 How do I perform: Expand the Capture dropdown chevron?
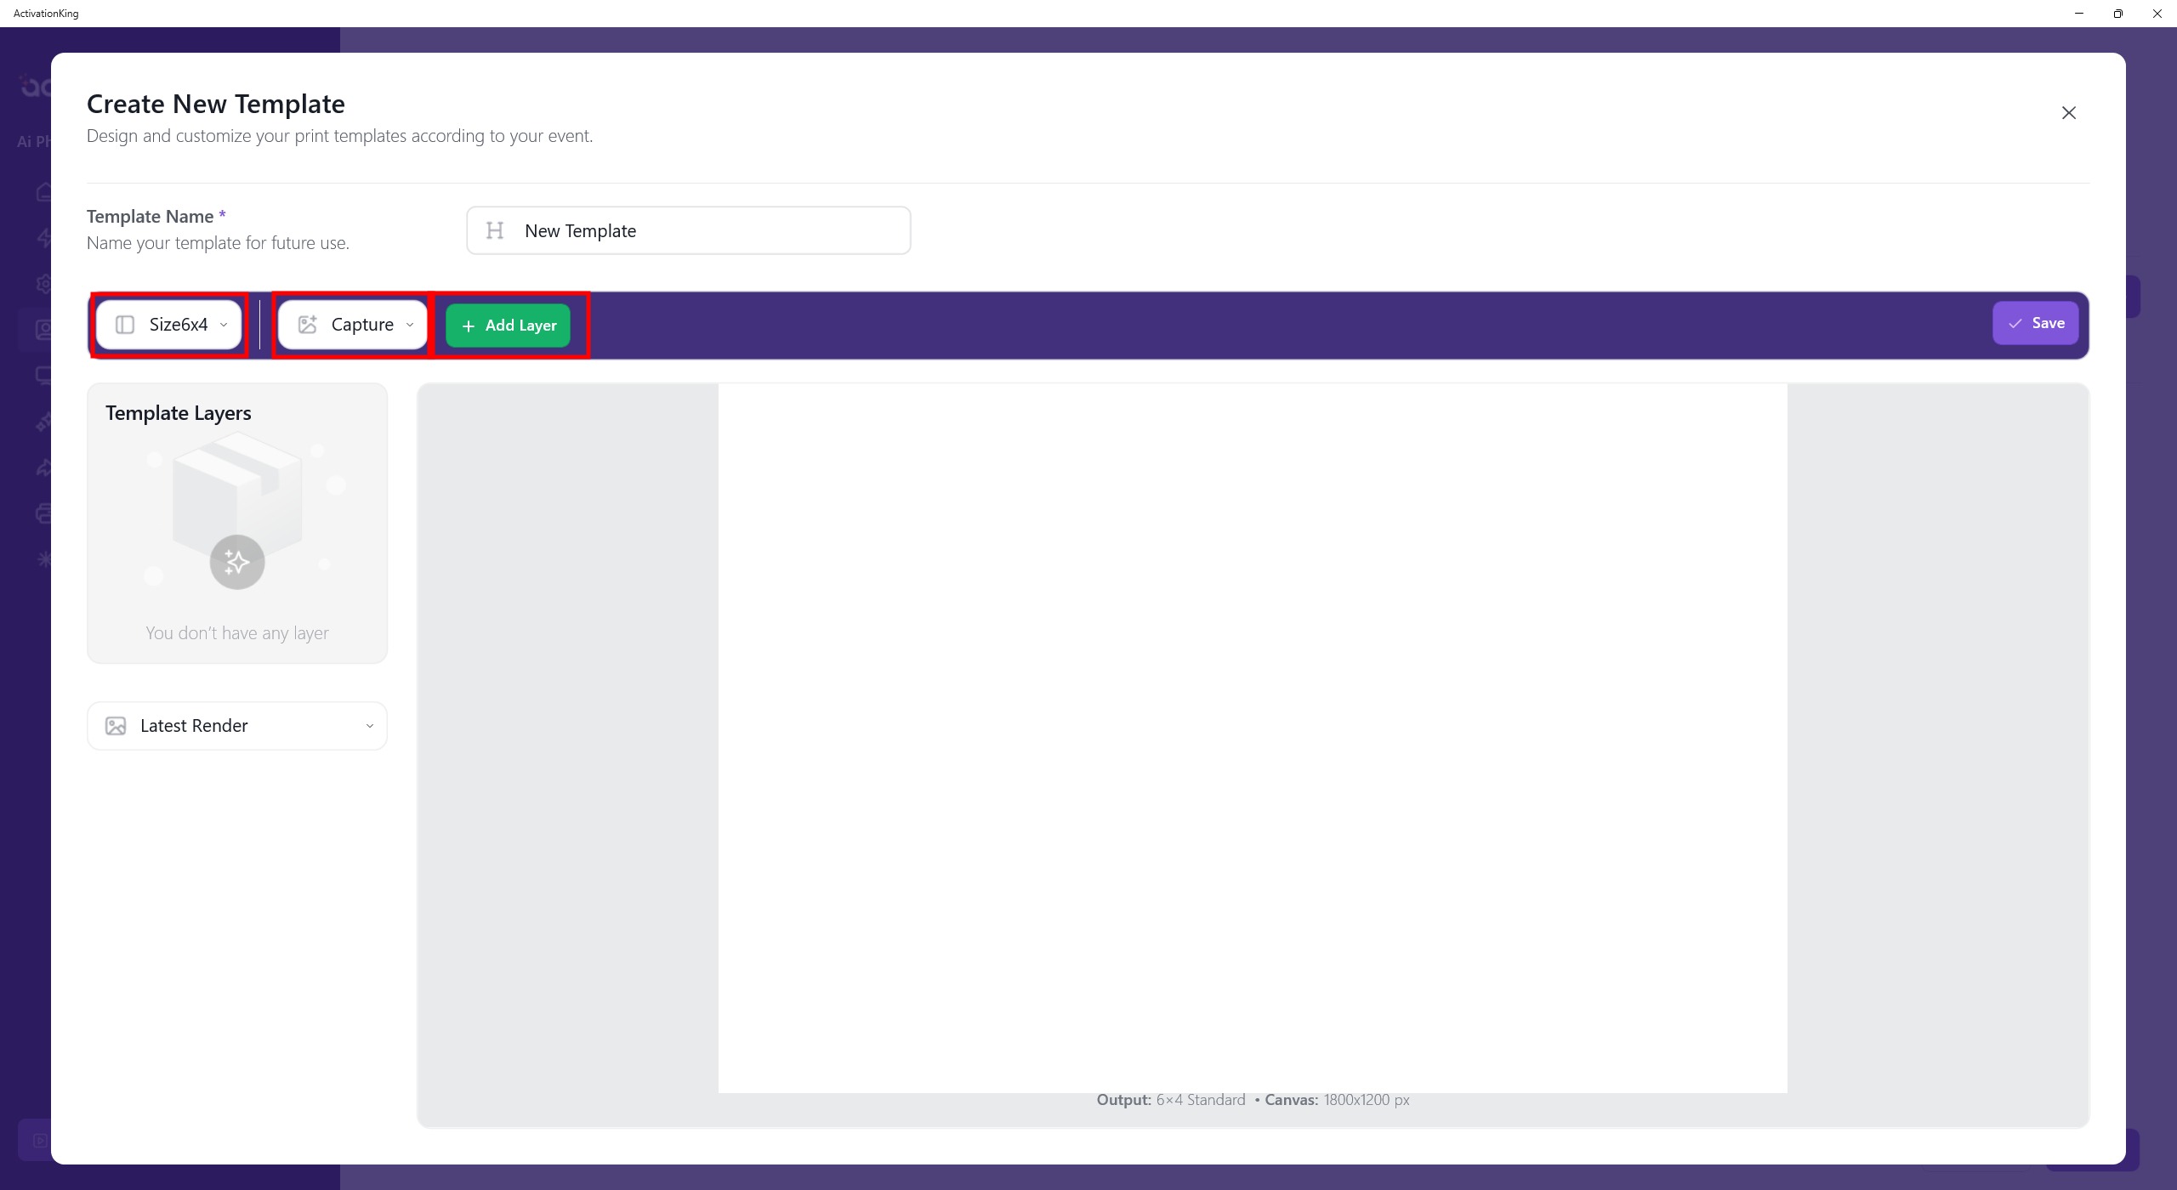pos(410,325)
